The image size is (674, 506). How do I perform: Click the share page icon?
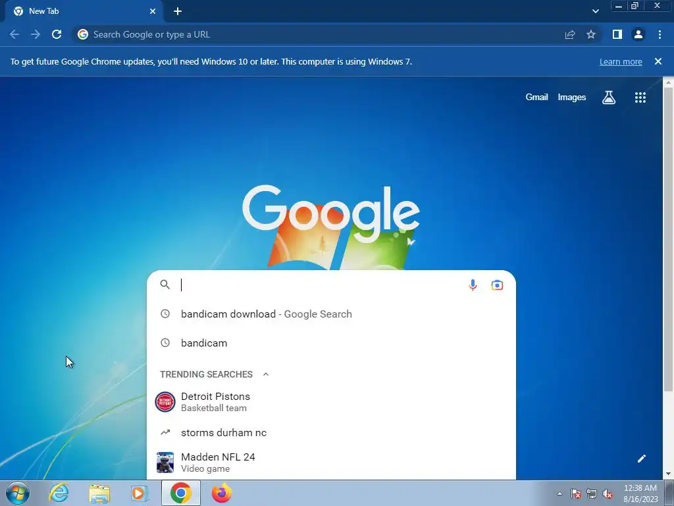tap(570, 34)
